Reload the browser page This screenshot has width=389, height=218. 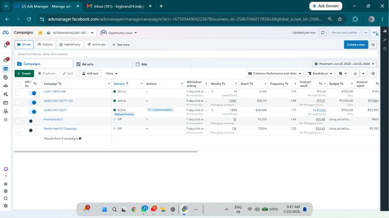point(29,19)
